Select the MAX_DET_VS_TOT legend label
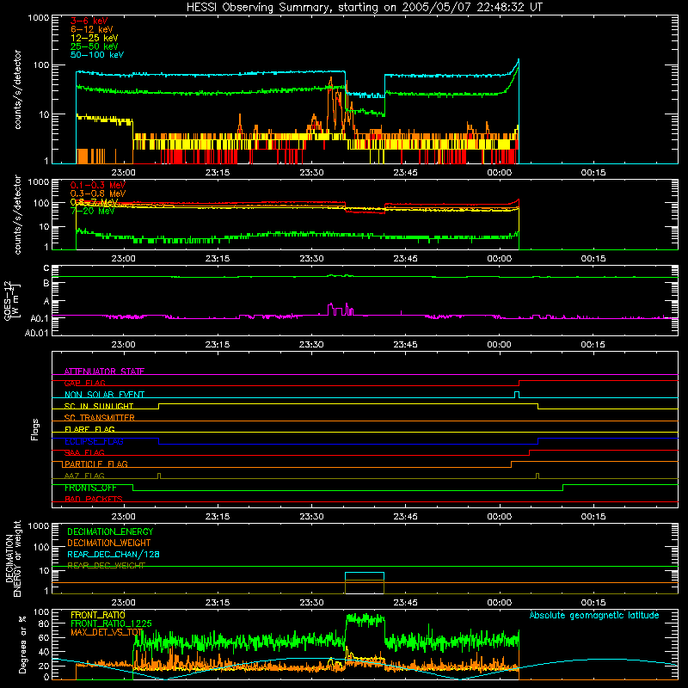The image size is (688, 688). coord(107,632)
